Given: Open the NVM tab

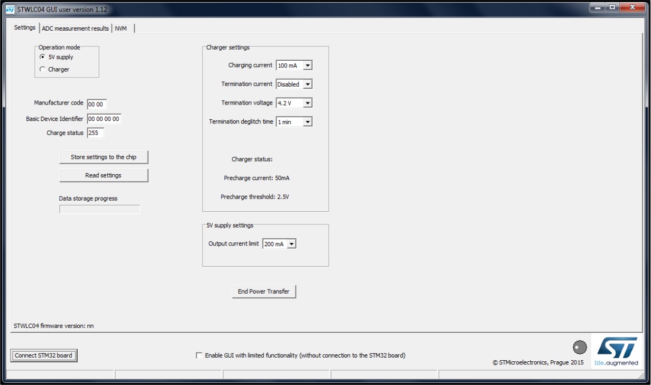Looking at the screenshot, I should [121, 29].
